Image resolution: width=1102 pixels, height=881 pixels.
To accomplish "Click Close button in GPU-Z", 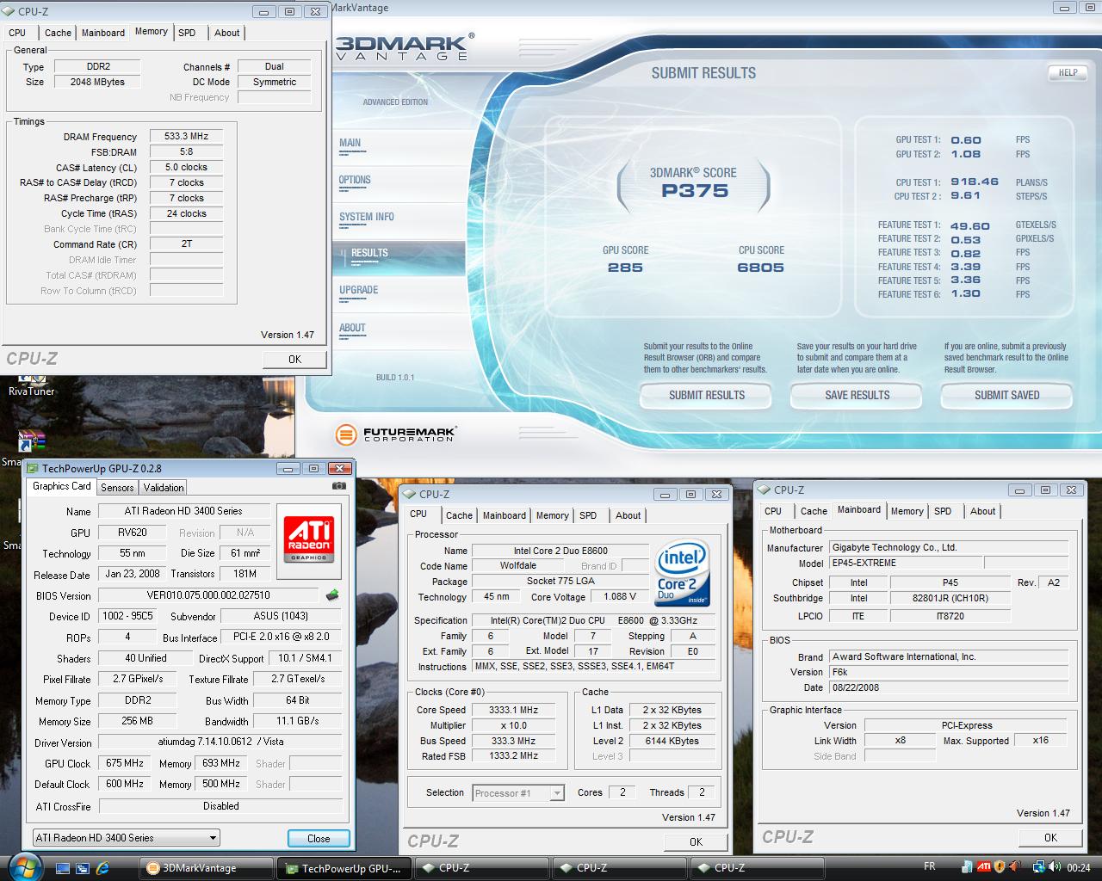I will pos(319,838).
